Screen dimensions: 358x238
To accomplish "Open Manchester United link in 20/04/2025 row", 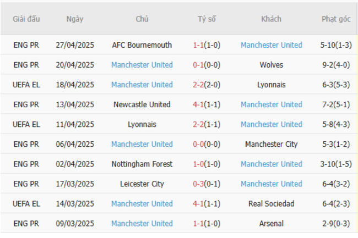I will [x=142, y=65].
